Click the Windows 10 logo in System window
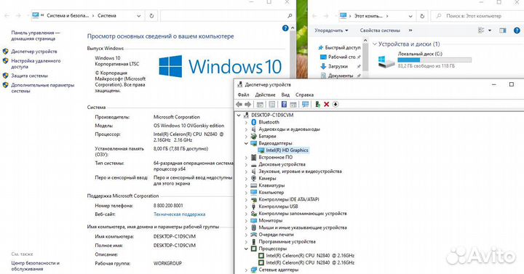The width and height of the screenshot is (524, 274). (x=221, y=66)
